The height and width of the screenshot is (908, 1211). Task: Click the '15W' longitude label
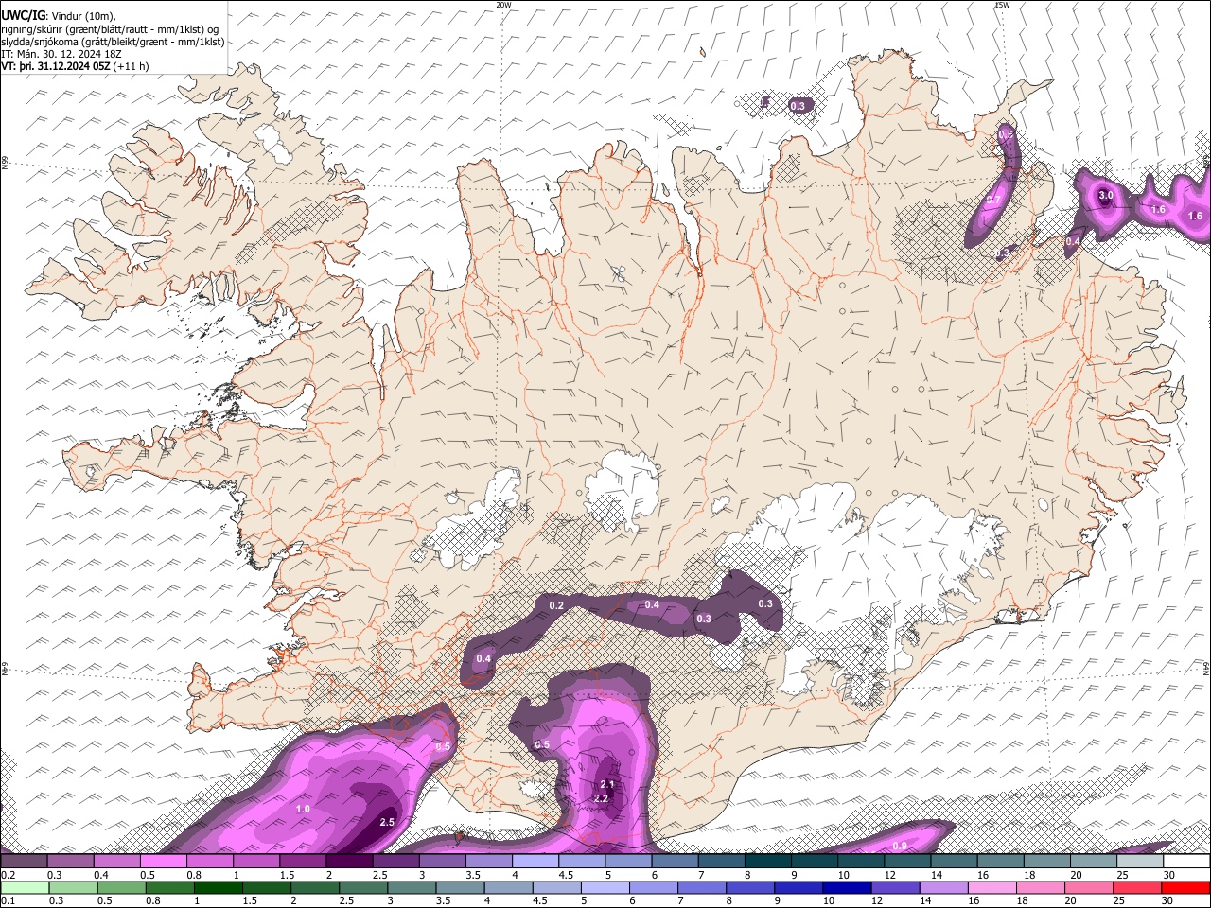coord(1002,5)
